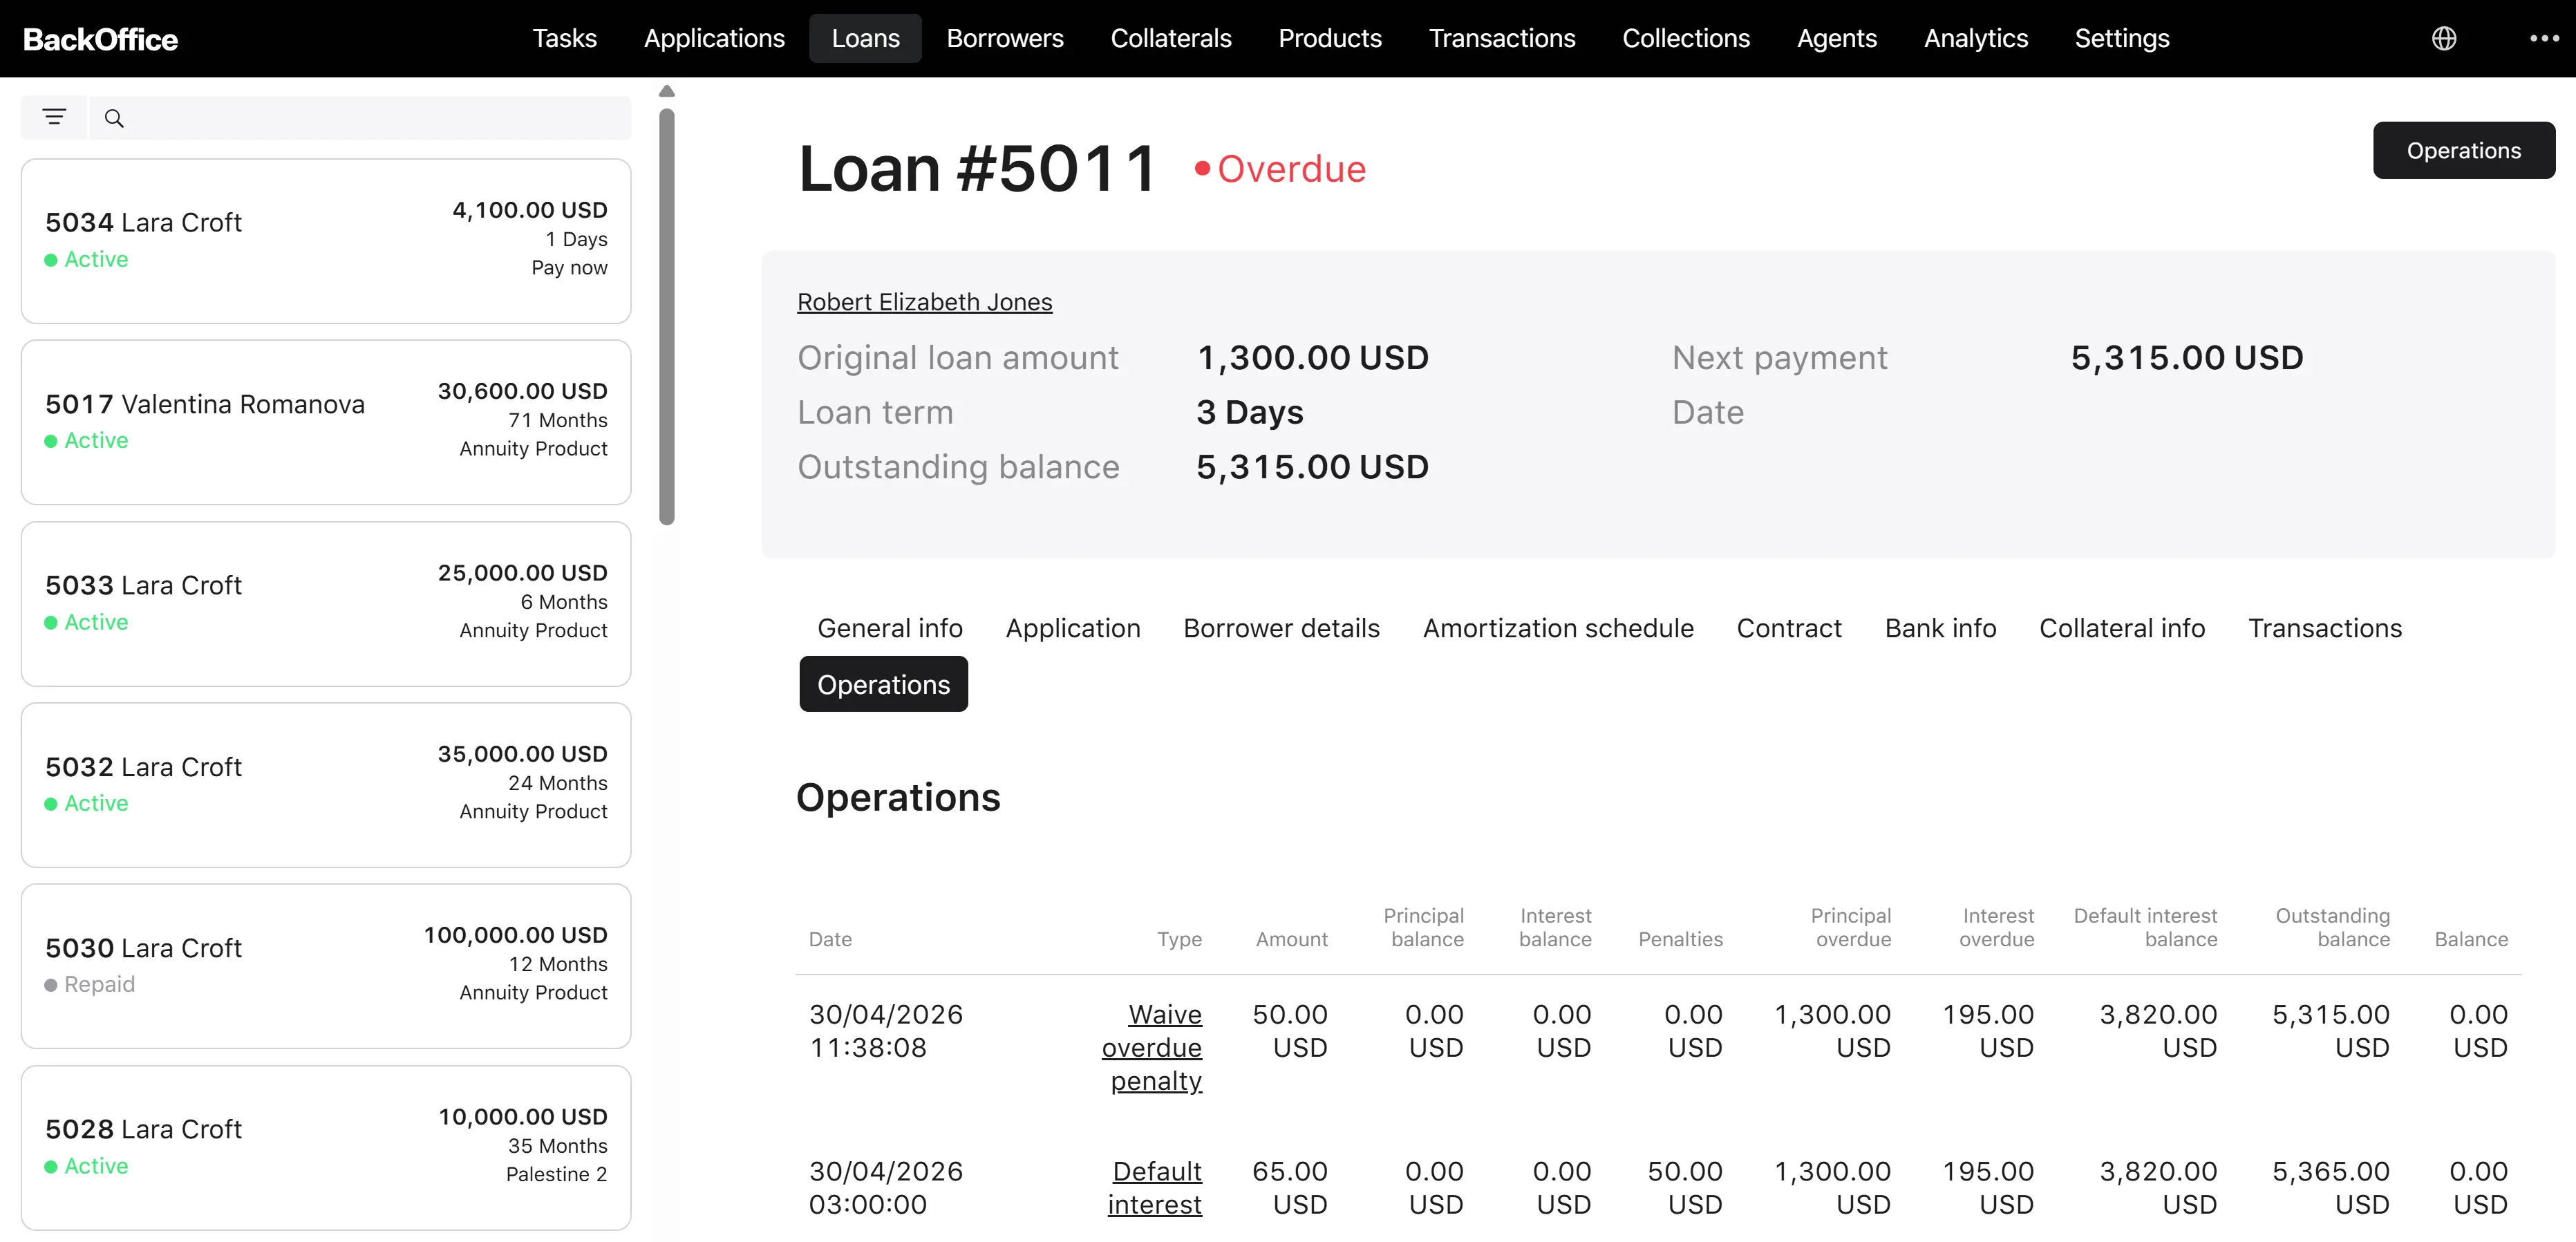Open Collateral info tab
The image size is (2576, 1242).
2122,628
